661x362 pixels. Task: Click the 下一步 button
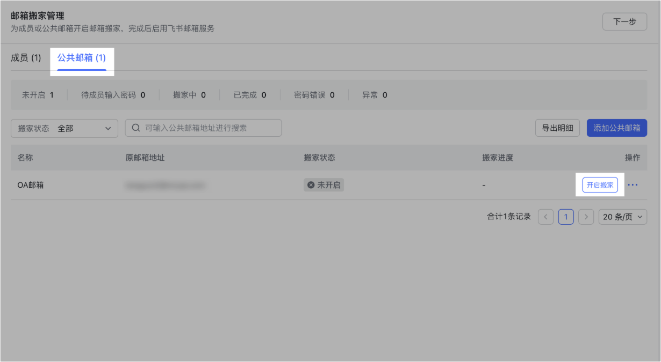coord(624,22)
